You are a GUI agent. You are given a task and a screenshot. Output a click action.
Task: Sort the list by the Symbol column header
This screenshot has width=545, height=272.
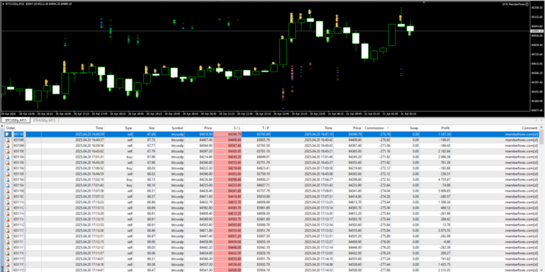tap(177, 127)
